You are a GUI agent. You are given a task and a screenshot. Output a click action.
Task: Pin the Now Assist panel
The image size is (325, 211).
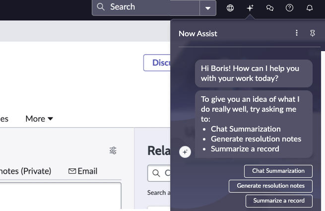pyautogui.click(x=313, y=33)
